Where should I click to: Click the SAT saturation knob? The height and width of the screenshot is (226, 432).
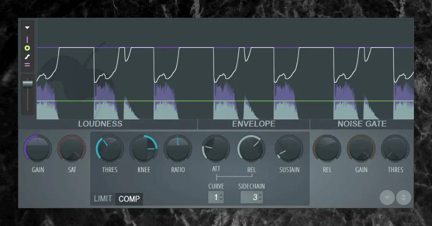point(72,149)
